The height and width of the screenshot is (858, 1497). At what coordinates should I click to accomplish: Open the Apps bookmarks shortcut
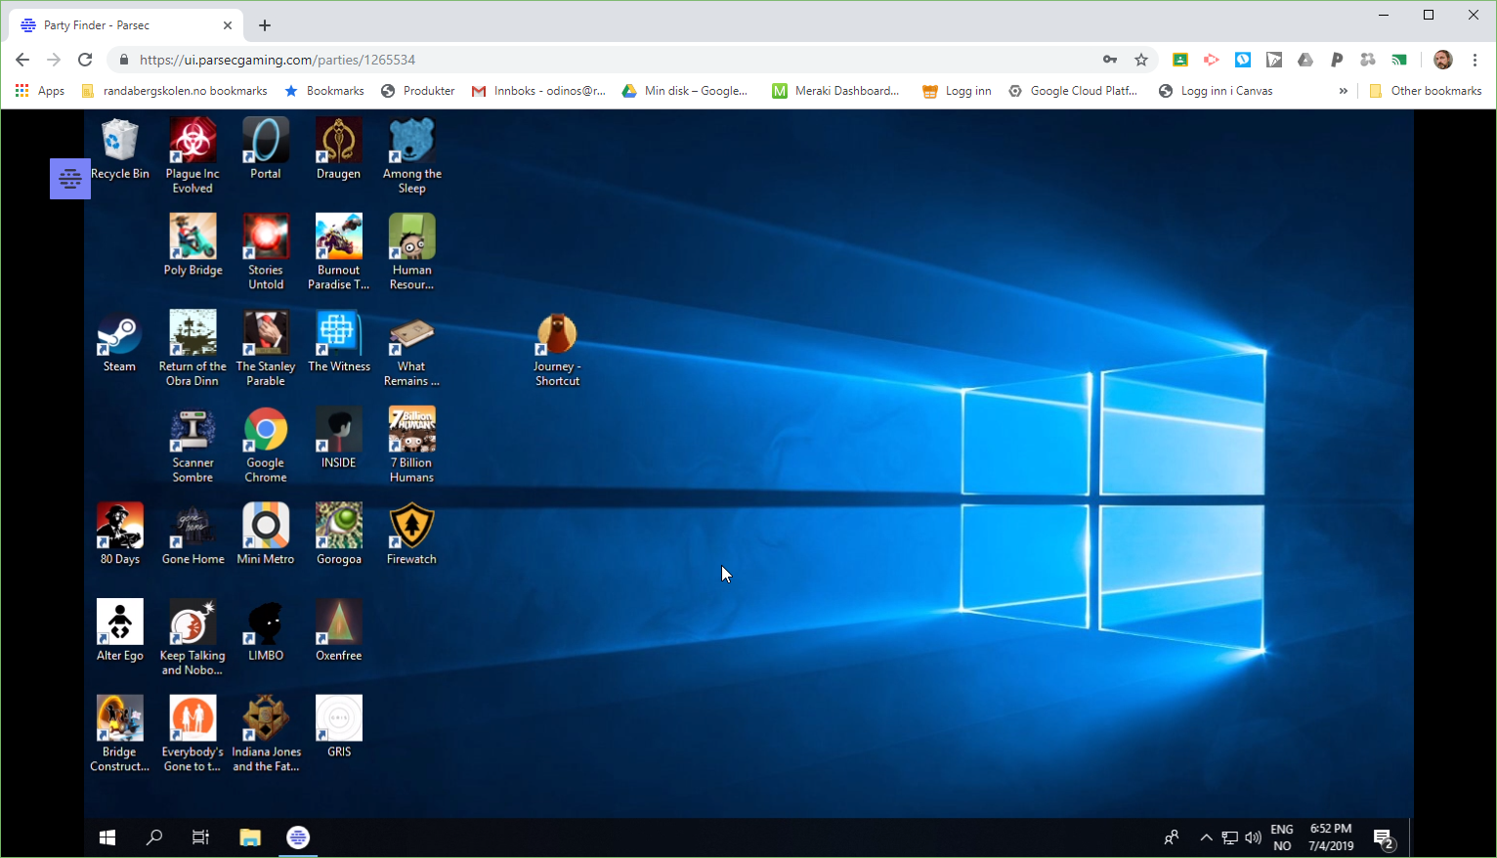tap(40, 91)
